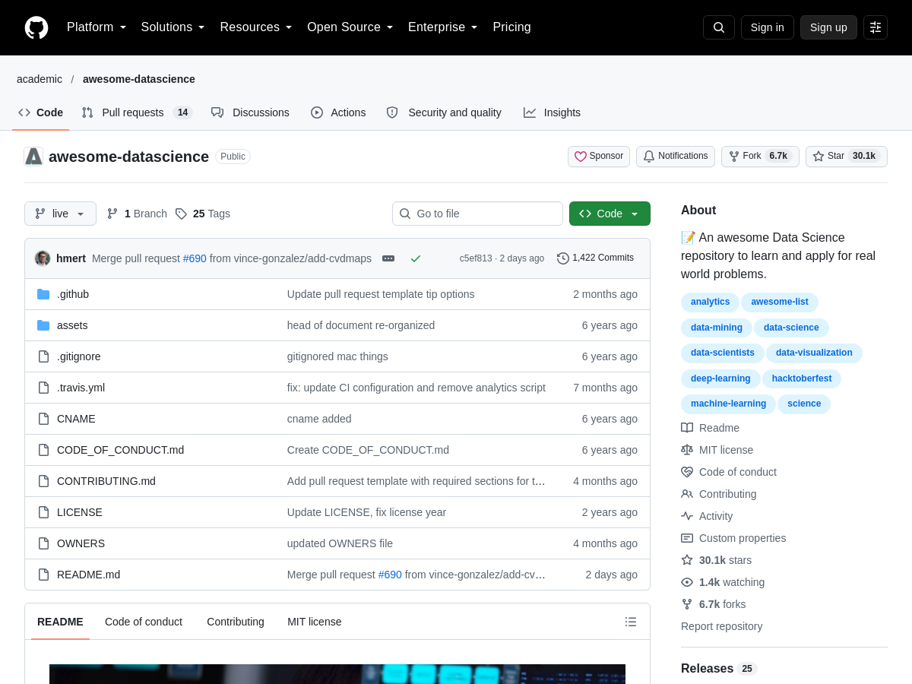Open the assets folder
This screenshot has height=684, width=912.
pos(72,325)
